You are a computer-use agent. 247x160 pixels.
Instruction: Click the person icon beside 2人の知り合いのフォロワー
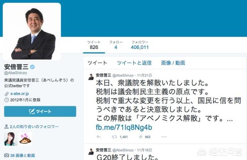point(6,126)
